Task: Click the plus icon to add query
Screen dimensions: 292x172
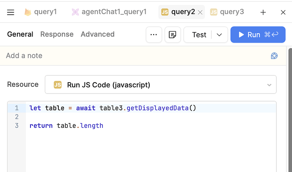Action: pyautogui.click(x=263, y=12)
